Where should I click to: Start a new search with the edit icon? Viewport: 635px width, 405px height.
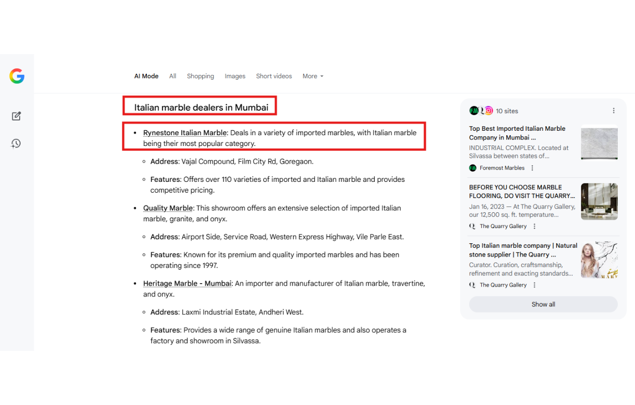tap(16, 116)
